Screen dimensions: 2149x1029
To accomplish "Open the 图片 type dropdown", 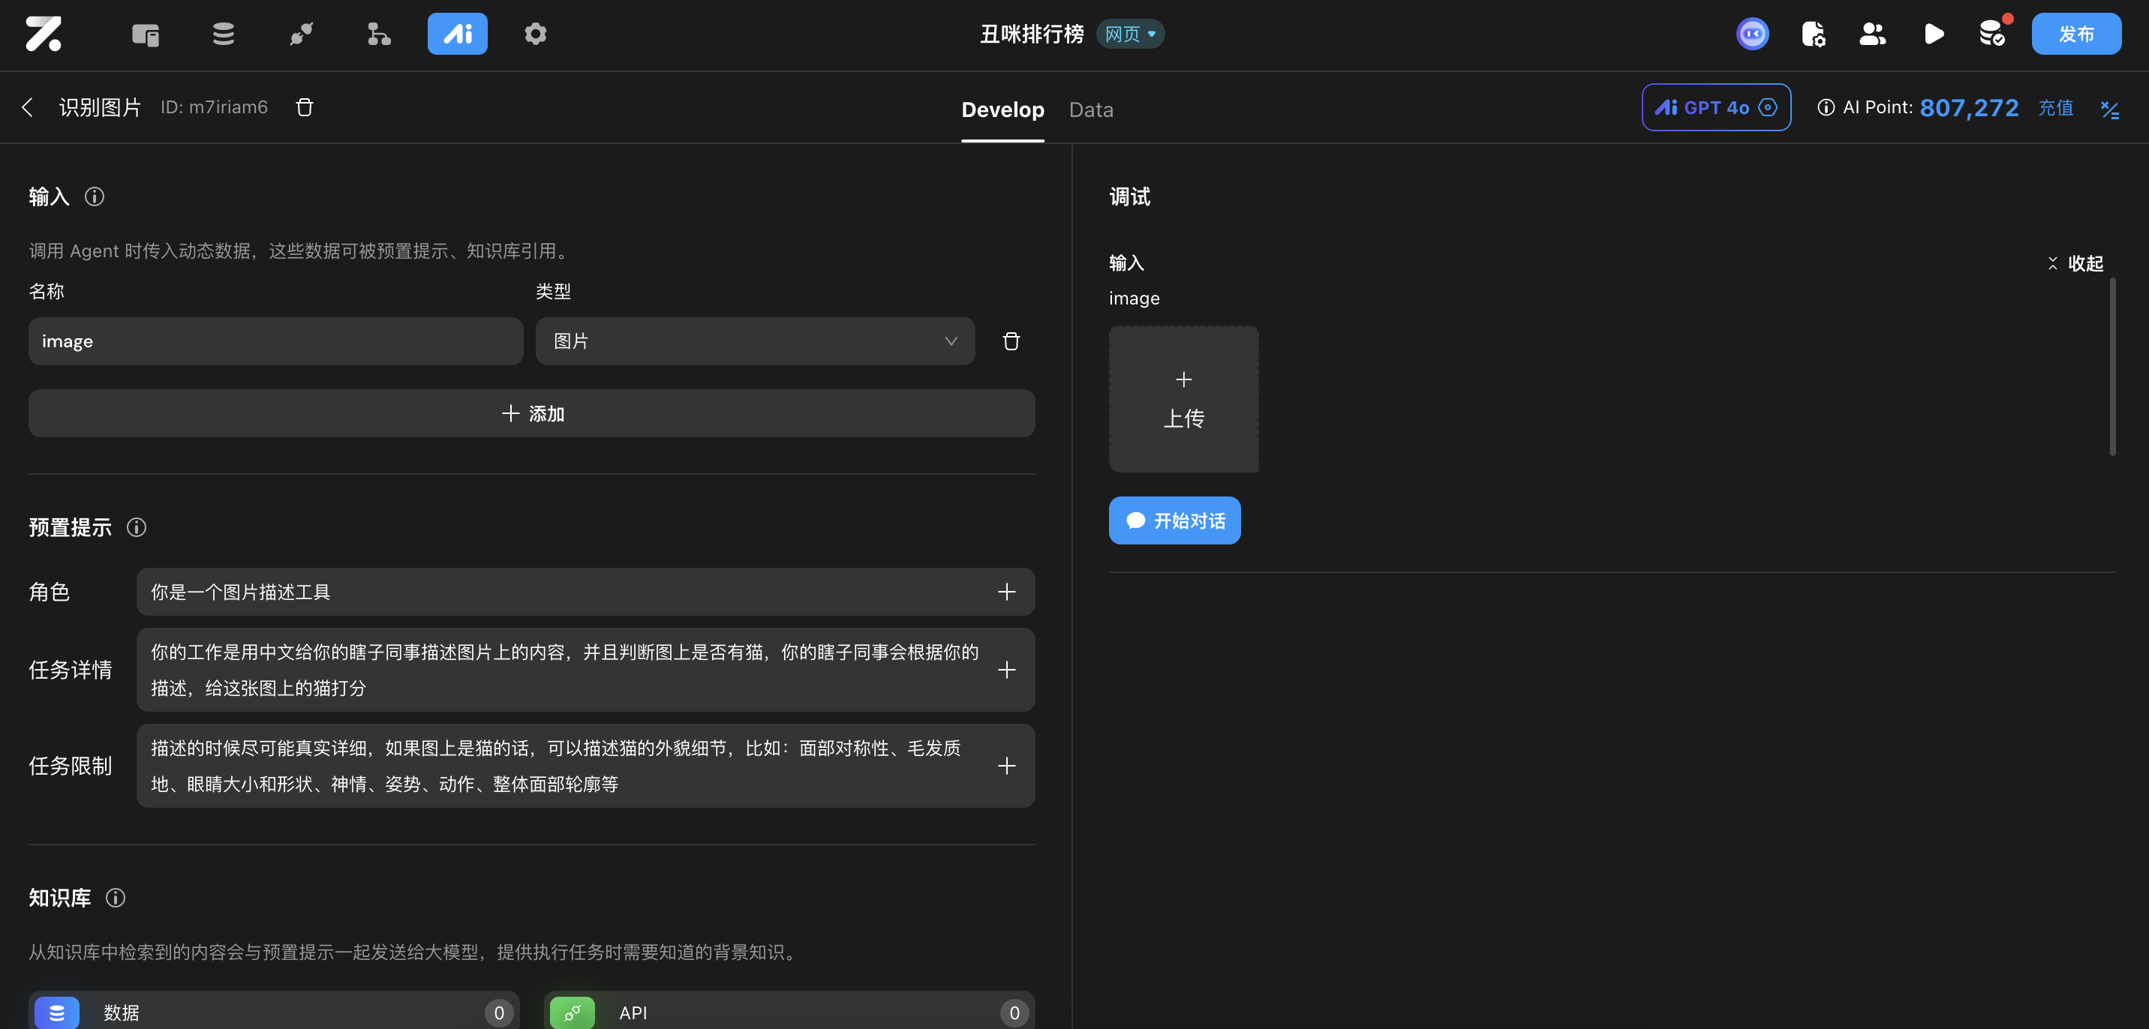I will pyautogui.click(x=754, y=341).
